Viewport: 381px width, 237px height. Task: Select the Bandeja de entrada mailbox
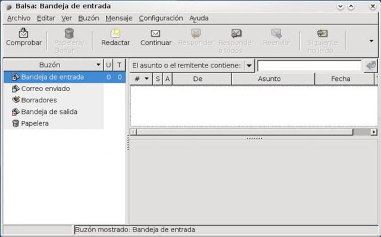(65, 77)
